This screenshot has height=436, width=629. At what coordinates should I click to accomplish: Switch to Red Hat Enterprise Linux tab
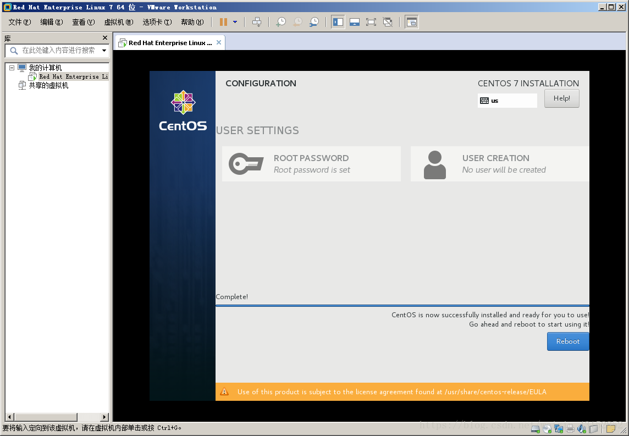[x=170, y=43]
